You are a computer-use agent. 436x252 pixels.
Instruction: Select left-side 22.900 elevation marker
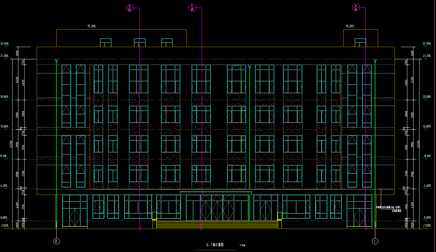click(x=5, y=44)
